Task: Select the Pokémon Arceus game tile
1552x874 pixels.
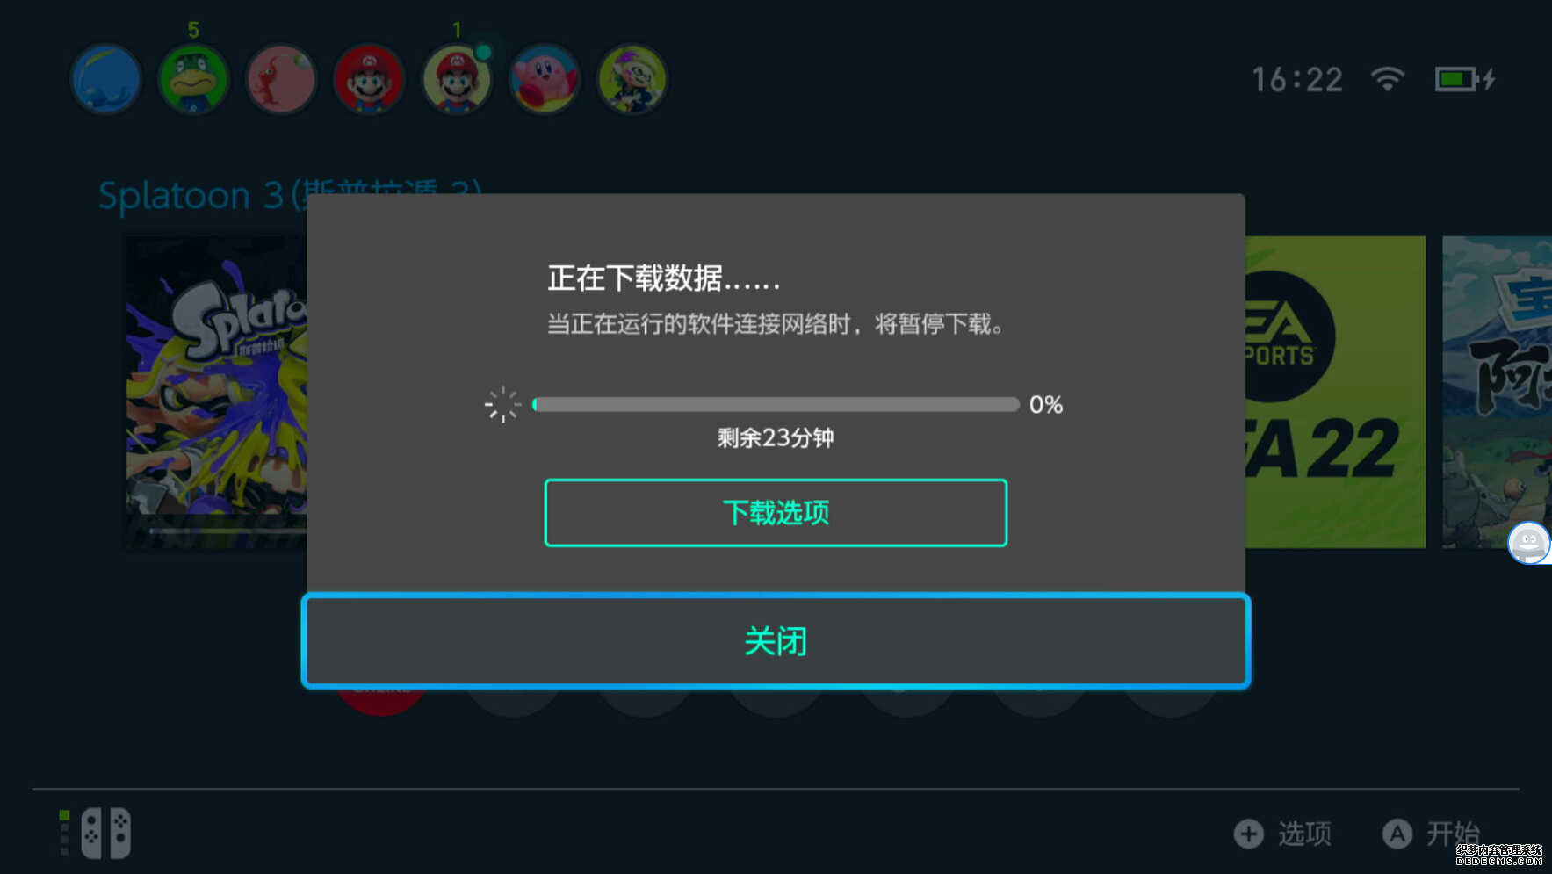Action: tap(1497, 392)
